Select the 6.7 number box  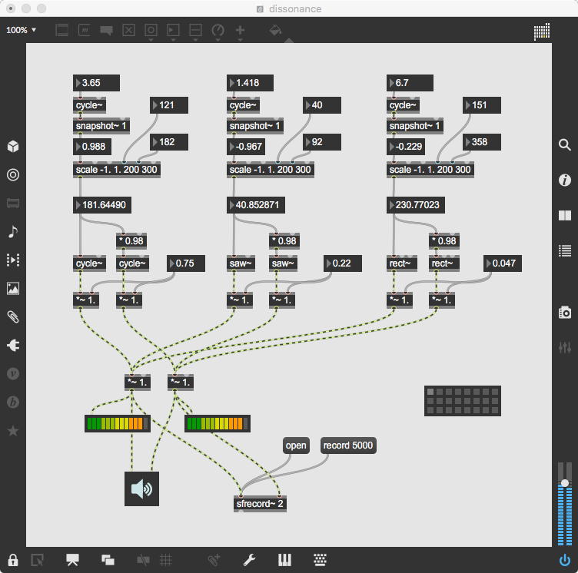point(410,83)
